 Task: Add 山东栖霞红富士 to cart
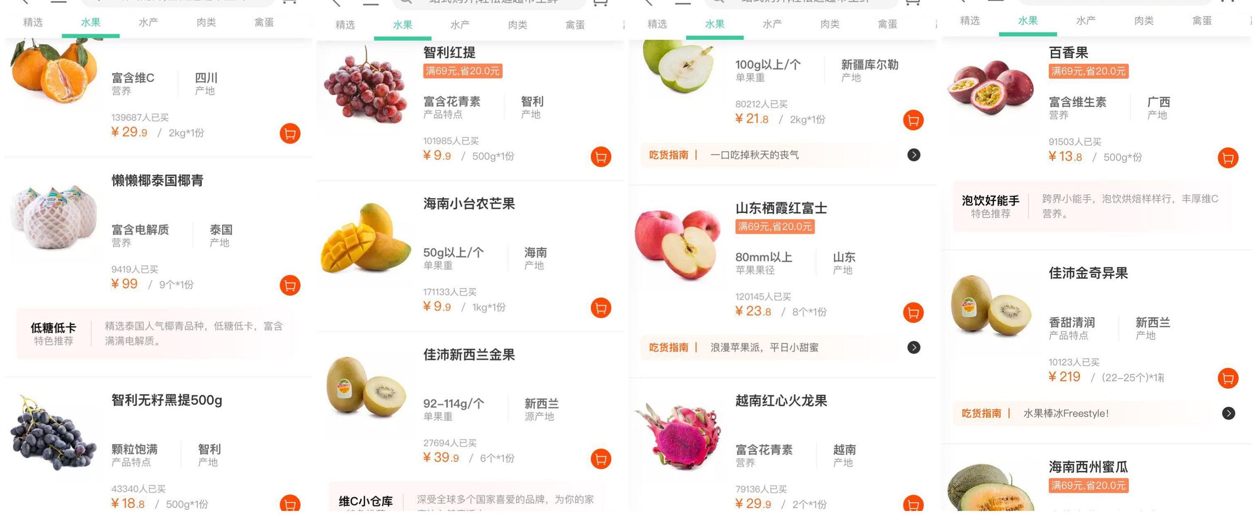[x=913, y=313]
